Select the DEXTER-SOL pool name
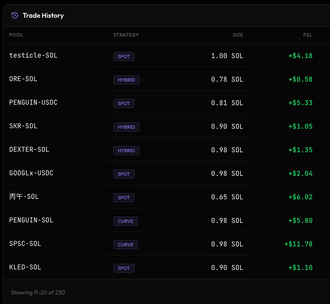330x304 pixels. point(29,149)
